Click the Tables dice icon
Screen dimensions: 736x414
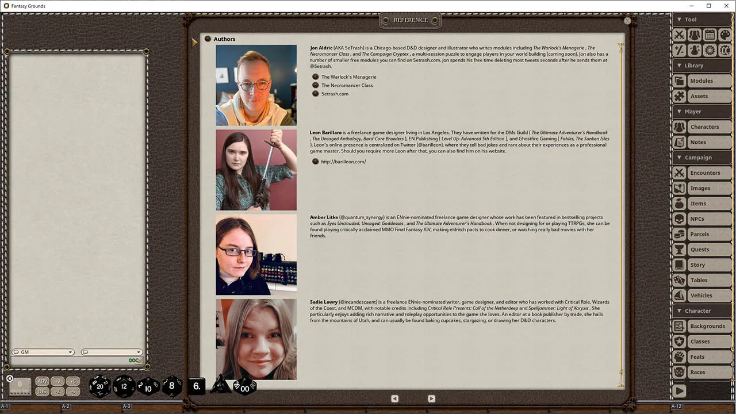tap(680, 280)
